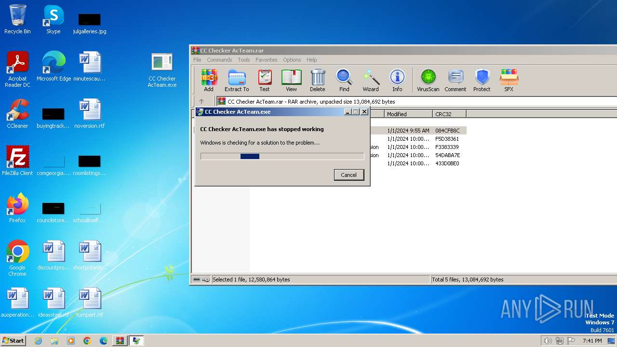Open the Commands menu
This screenshot has height=347, width=617.
pyautogui.click(x=219, y=60)
